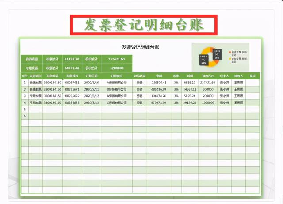Select 发票代码 3300184160 in row 1
This screenshot has width=283, height=204.
53,83
